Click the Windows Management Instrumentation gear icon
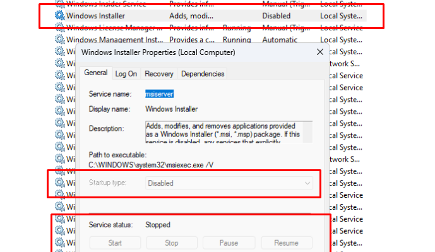The height and width of the screenshot is (252, 435). 59,39
